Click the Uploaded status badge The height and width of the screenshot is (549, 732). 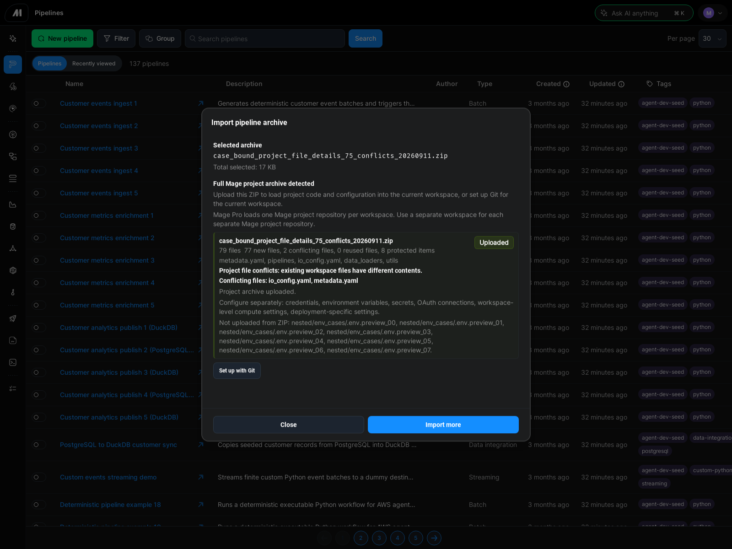click(494, 242)
